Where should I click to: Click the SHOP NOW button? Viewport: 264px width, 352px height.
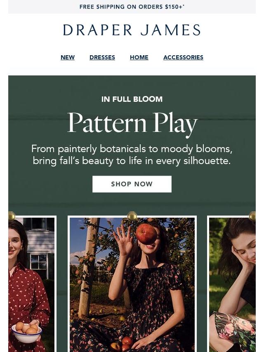pos(132,184)
